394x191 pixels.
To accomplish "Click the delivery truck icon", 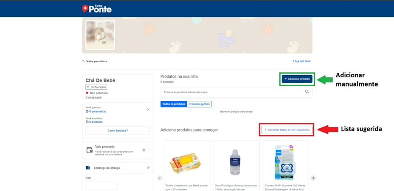I will [88, 168].
